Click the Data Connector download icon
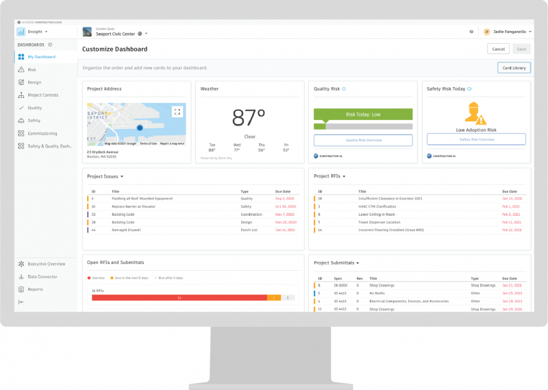Image resolution: width=548 pixels, height=390 pixels. [x=21, y=277]
